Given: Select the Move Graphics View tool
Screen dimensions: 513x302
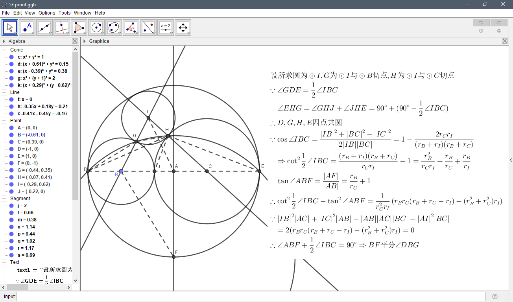Looking at the screenshot, I should coord(183,27).
